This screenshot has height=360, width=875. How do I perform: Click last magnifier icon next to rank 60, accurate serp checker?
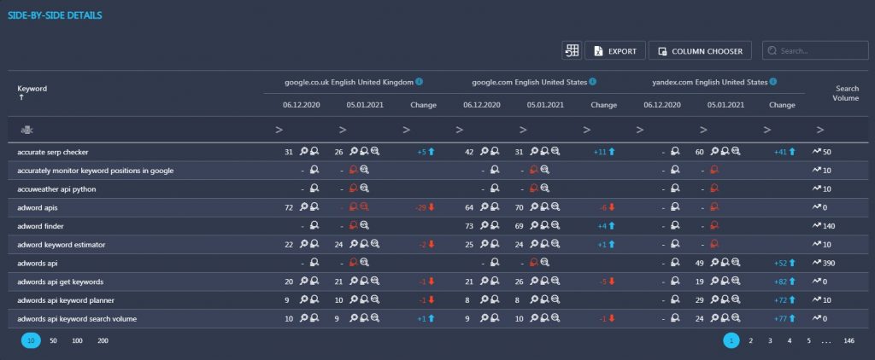pos(736,151)
